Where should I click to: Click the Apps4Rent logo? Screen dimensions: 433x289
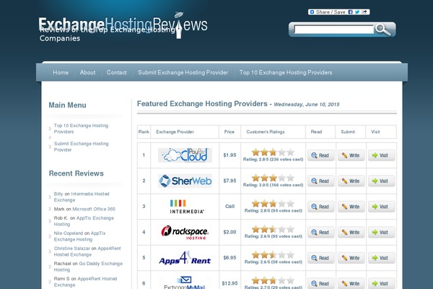[x=185, y=258]
